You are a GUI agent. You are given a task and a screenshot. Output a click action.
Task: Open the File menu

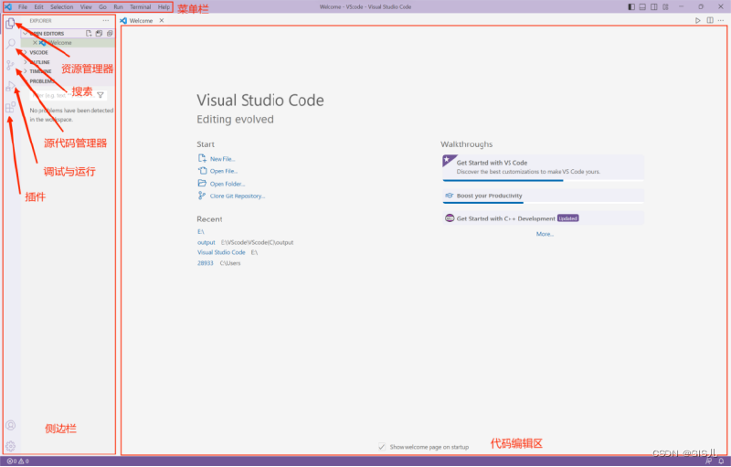pos(22,7)
